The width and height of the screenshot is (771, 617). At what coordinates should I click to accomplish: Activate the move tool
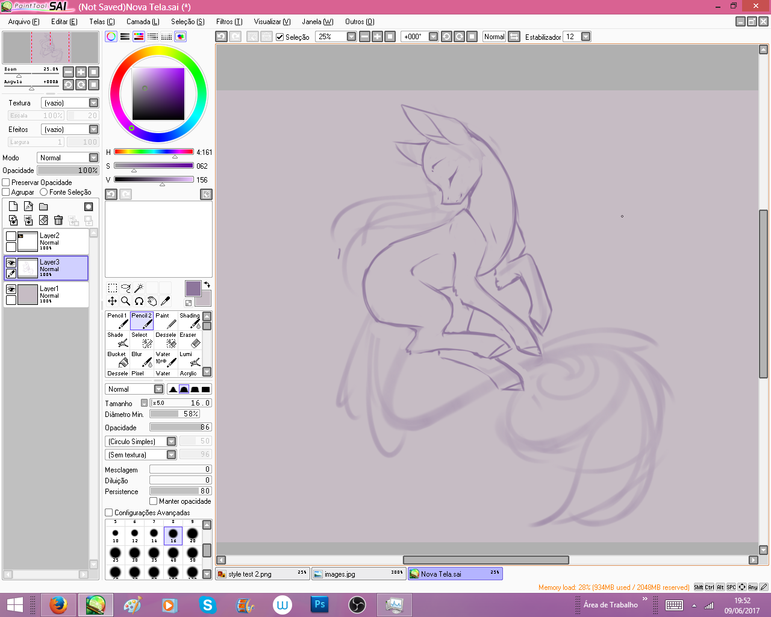click(112, 301)
